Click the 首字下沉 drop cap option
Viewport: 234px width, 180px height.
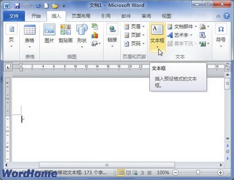182,43
